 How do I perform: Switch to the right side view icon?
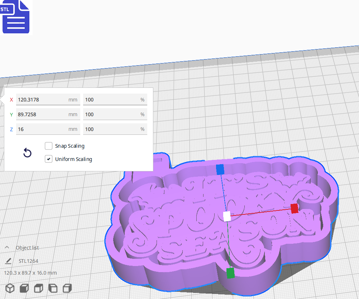[x=67, y=288]
